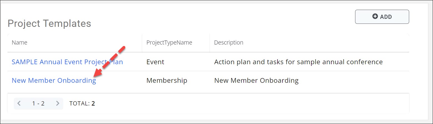The height and width of the screenshot is (124, 433).
Task: Sort by the Description column header
Action: (229, 43)
